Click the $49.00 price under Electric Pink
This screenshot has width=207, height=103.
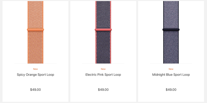(103, 90)
